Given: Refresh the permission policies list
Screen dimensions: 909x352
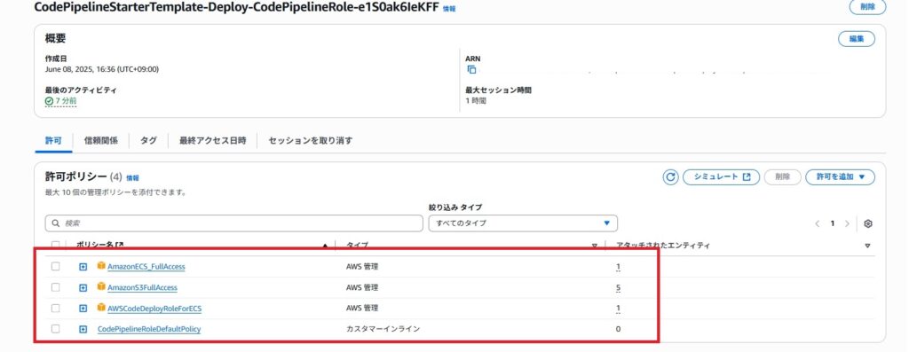Looking at the screenshot, I should [670, 177].
